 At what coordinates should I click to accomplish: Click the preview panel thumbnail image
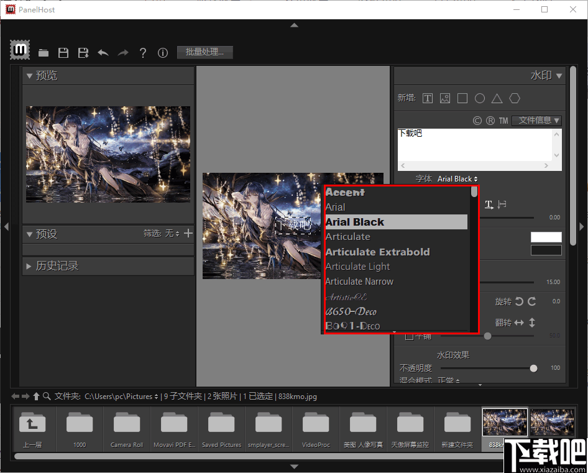pyautogui.click(x=108, y=154)
